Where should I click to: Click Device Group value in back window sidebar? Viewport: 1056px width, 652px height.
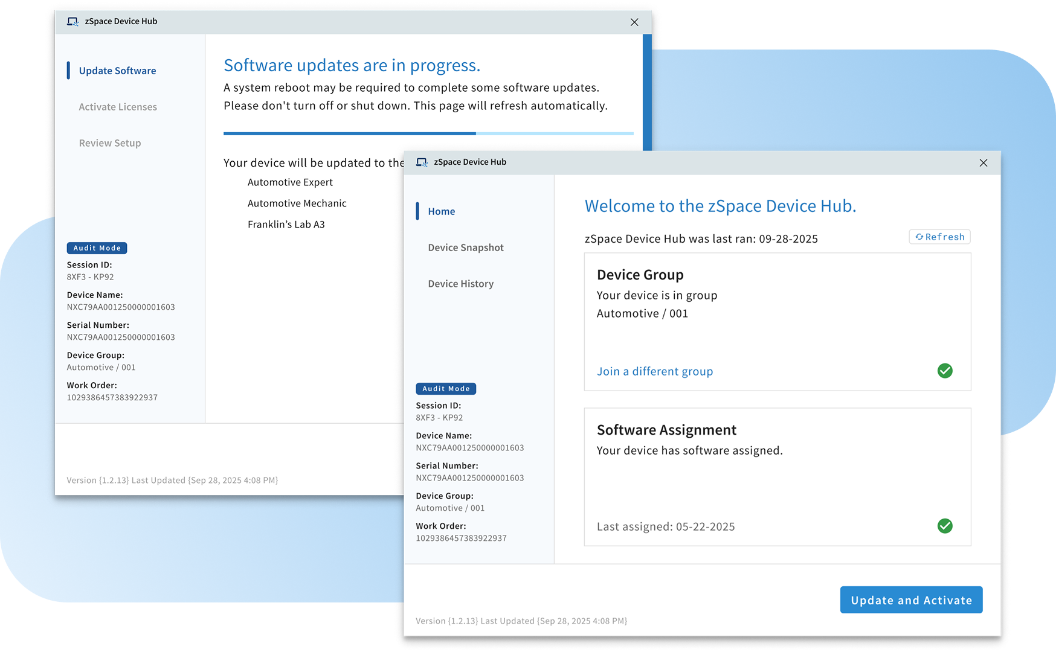[101, 367]
